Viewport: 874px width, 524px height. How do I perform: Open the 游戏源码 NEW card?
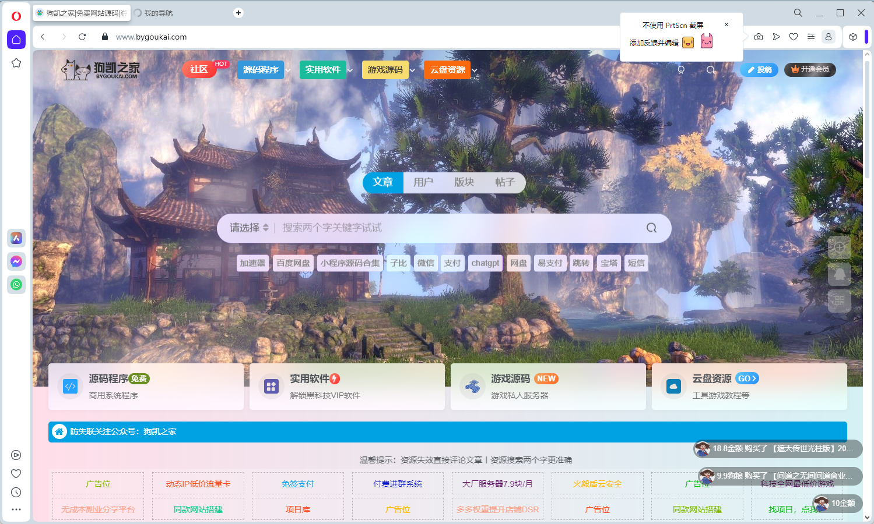[x=548, y=387]
